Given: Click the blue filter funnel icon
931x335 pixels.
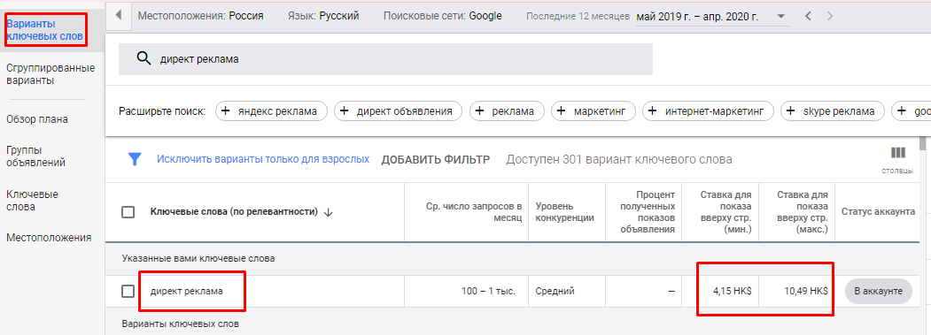Looking at the screenshot, I should click(136, 159).
